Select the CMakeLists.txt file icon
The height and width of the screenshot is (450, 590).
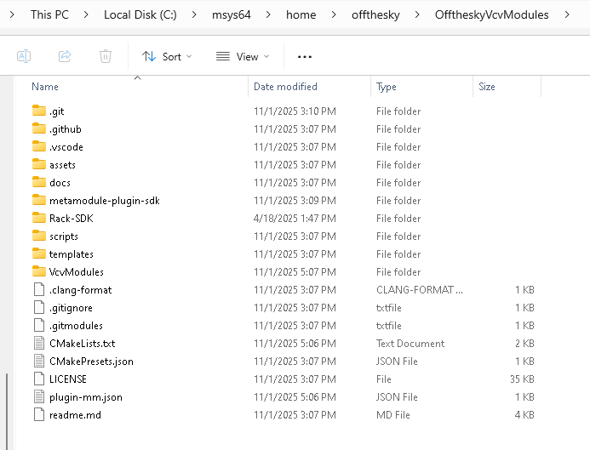pos(38,344)
